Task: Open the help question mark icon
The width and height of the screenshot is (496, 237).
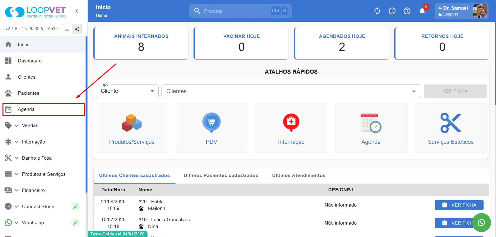Action: [407, 11]
